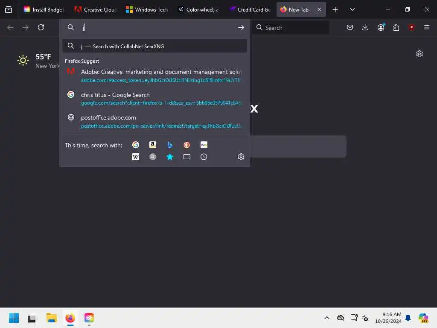Open the Windows Start menu
The image size is (437, 328).
click(14, 318)
